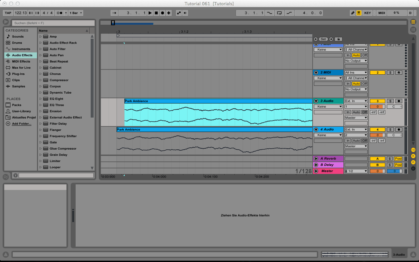
Task: Toggle the loop switch in transport
Action: (x=279, y=13)
